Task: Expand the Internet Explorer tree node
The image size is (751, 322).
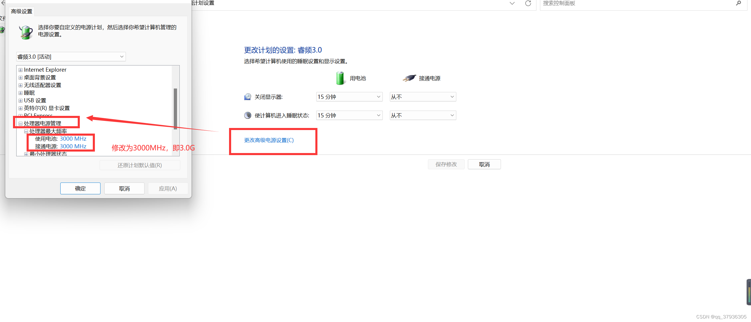Action: (x=20, y=70)
